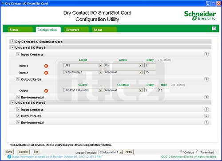Viewport: 222px width, 161px height.
Task: Switch to the Status tab
Action: [x=20, y=30]
